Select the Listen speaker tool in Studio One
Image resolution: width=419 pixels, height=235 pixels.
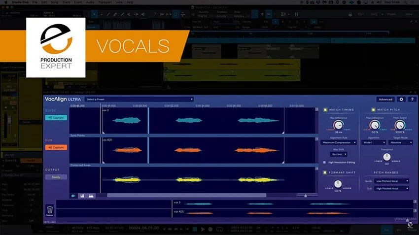tap(143, 14)
